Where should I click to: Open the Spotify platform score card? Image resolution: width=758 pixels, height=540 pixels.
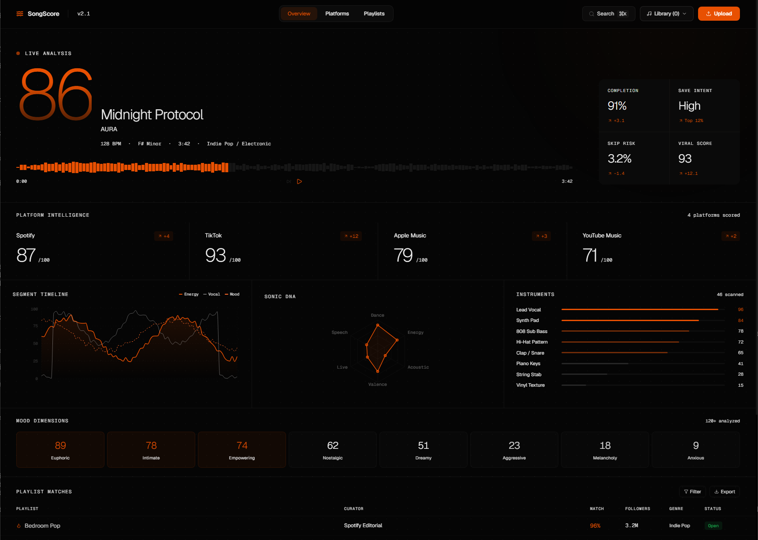tap(95, 251)
